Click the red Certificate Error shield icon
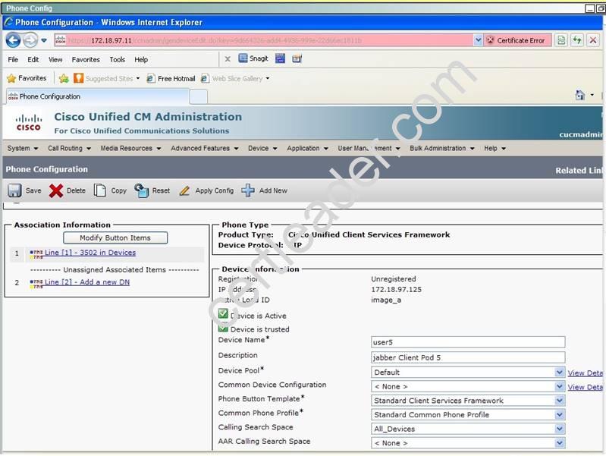This screenshot has height=456, width=606. tap(490, 40)
